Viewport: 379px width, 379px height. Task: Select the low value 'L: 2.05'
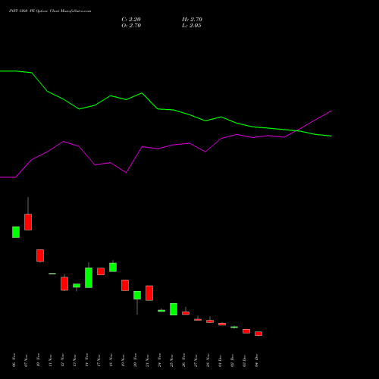pos(192,26)
